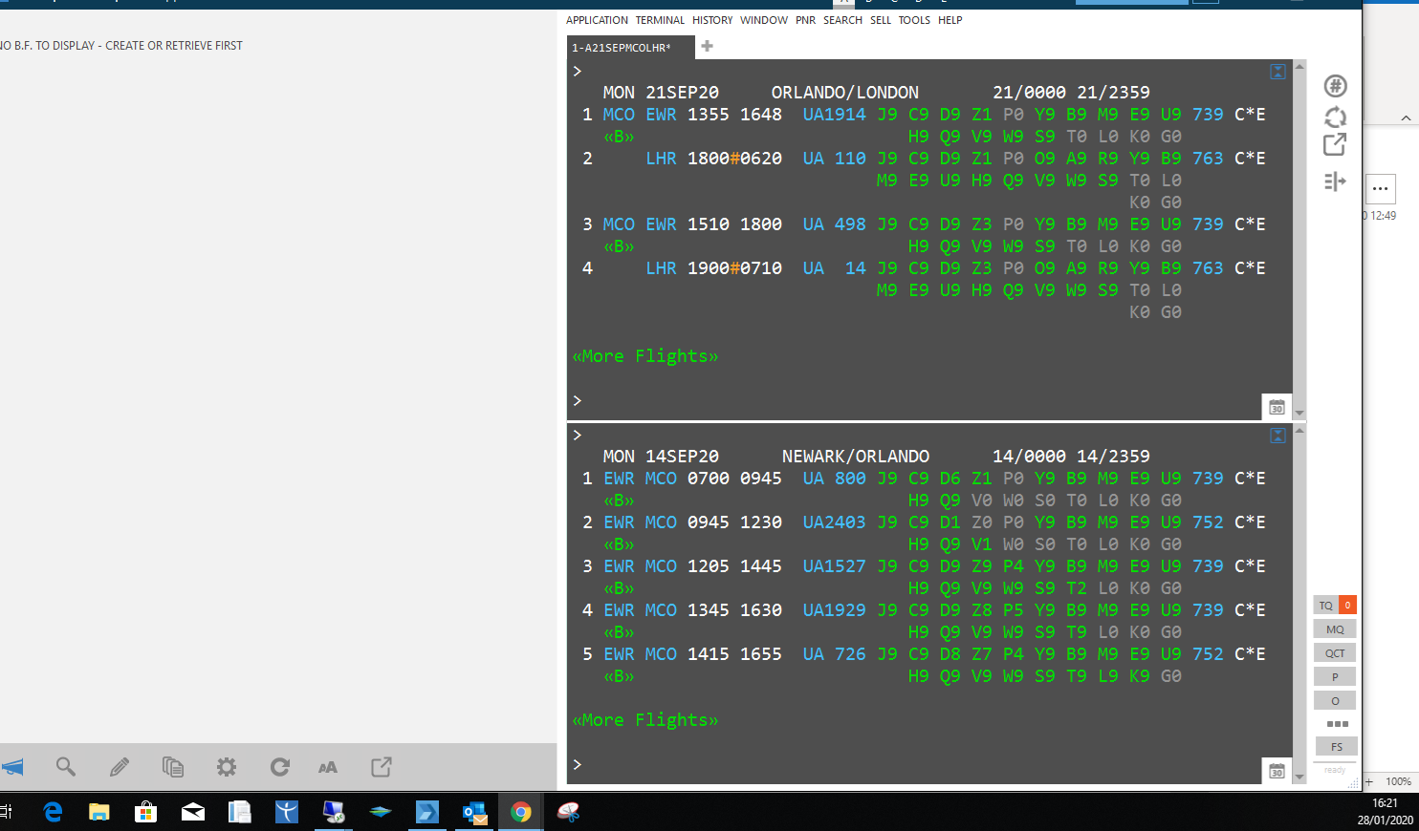
Task: Click «More Flights» in Orlando/London results
Action: (x=644, y=356)
